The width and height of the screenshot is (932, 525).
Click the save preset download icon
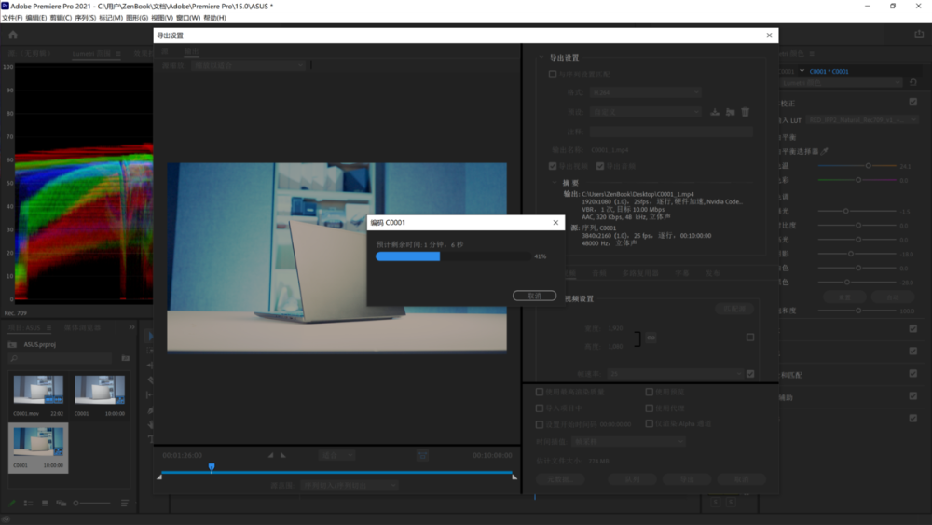715,112
